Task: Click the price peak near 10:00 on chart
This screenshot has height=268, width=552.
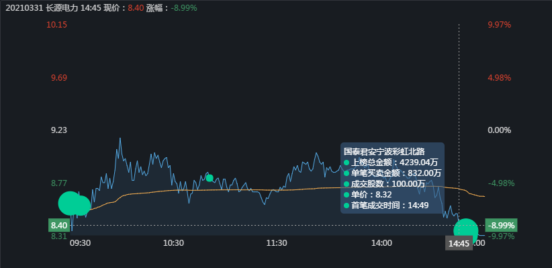Action: click(x=120, y=139)
